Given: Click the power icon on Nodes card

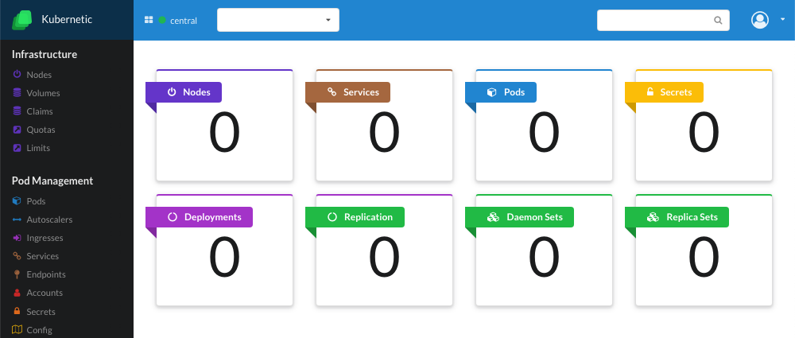Looking at the screenshot, I should point(172,92).
